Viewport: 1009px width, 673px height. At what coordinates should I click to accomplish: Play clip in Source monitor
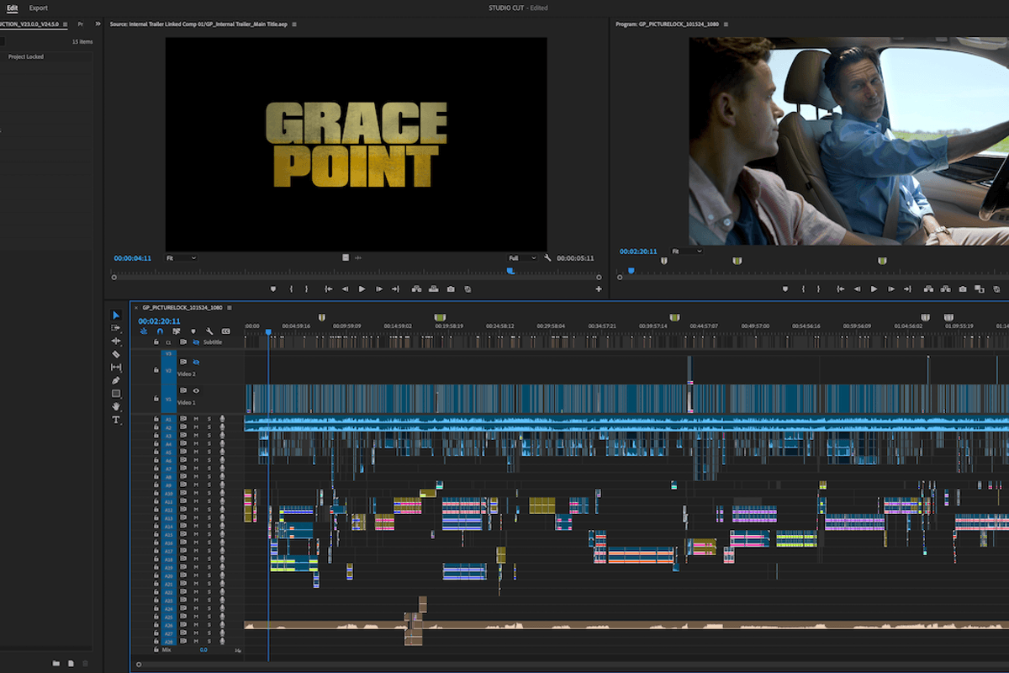(362, 289)
